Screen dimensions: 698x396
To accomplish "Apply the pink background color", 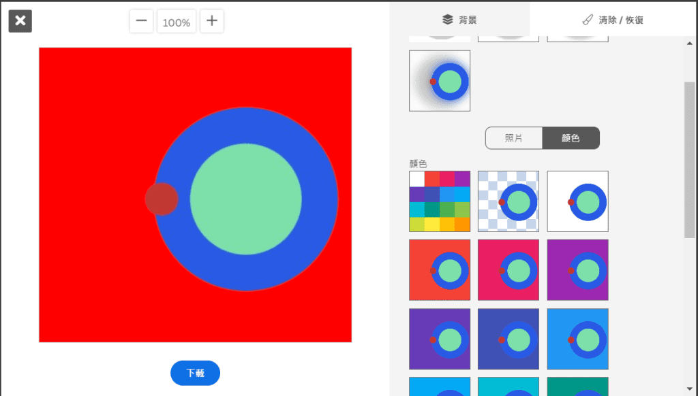I will coord(509,269).
